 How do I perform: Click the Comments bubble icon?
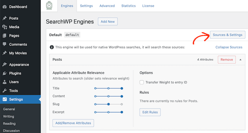click(5, 44)
